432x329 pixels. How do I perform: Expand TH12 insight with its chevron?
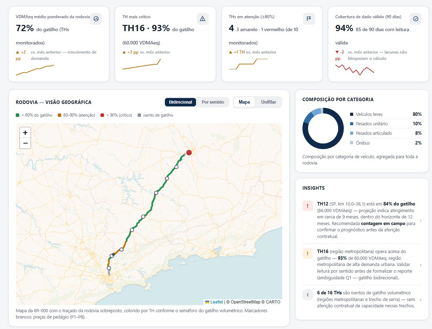click(420, 220)
